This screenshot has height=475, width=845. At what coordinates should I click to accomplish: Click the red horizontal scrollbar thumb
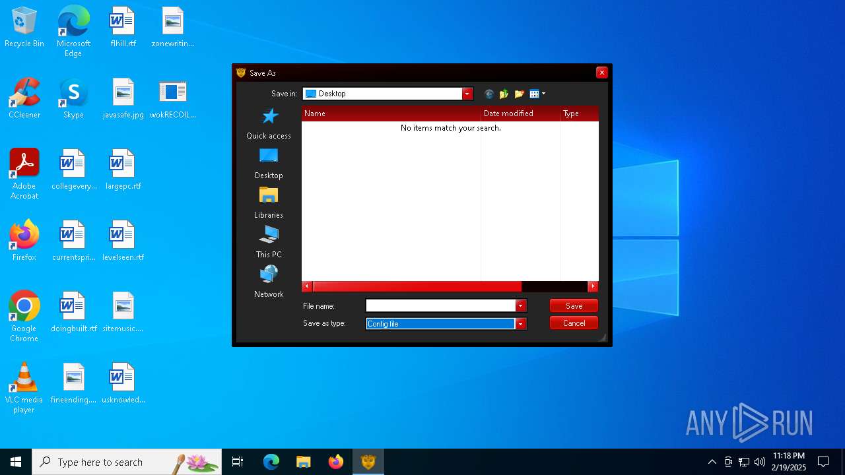(x=417, y=286)
